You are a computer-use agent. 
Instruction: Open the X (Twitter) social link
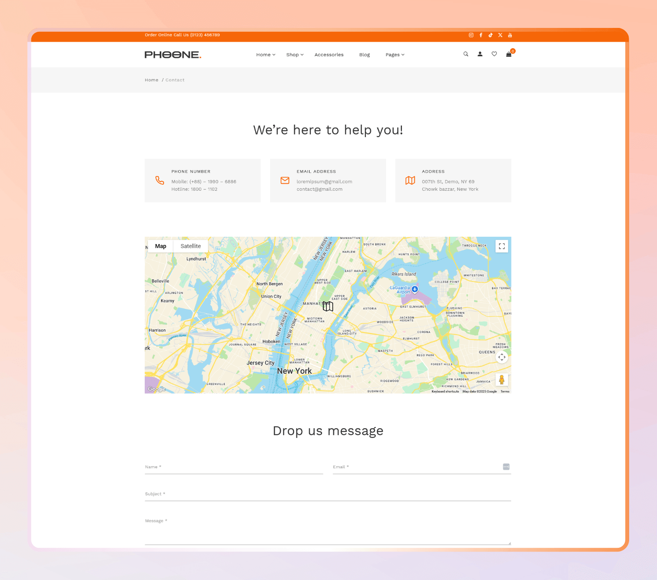pos(500,35)
